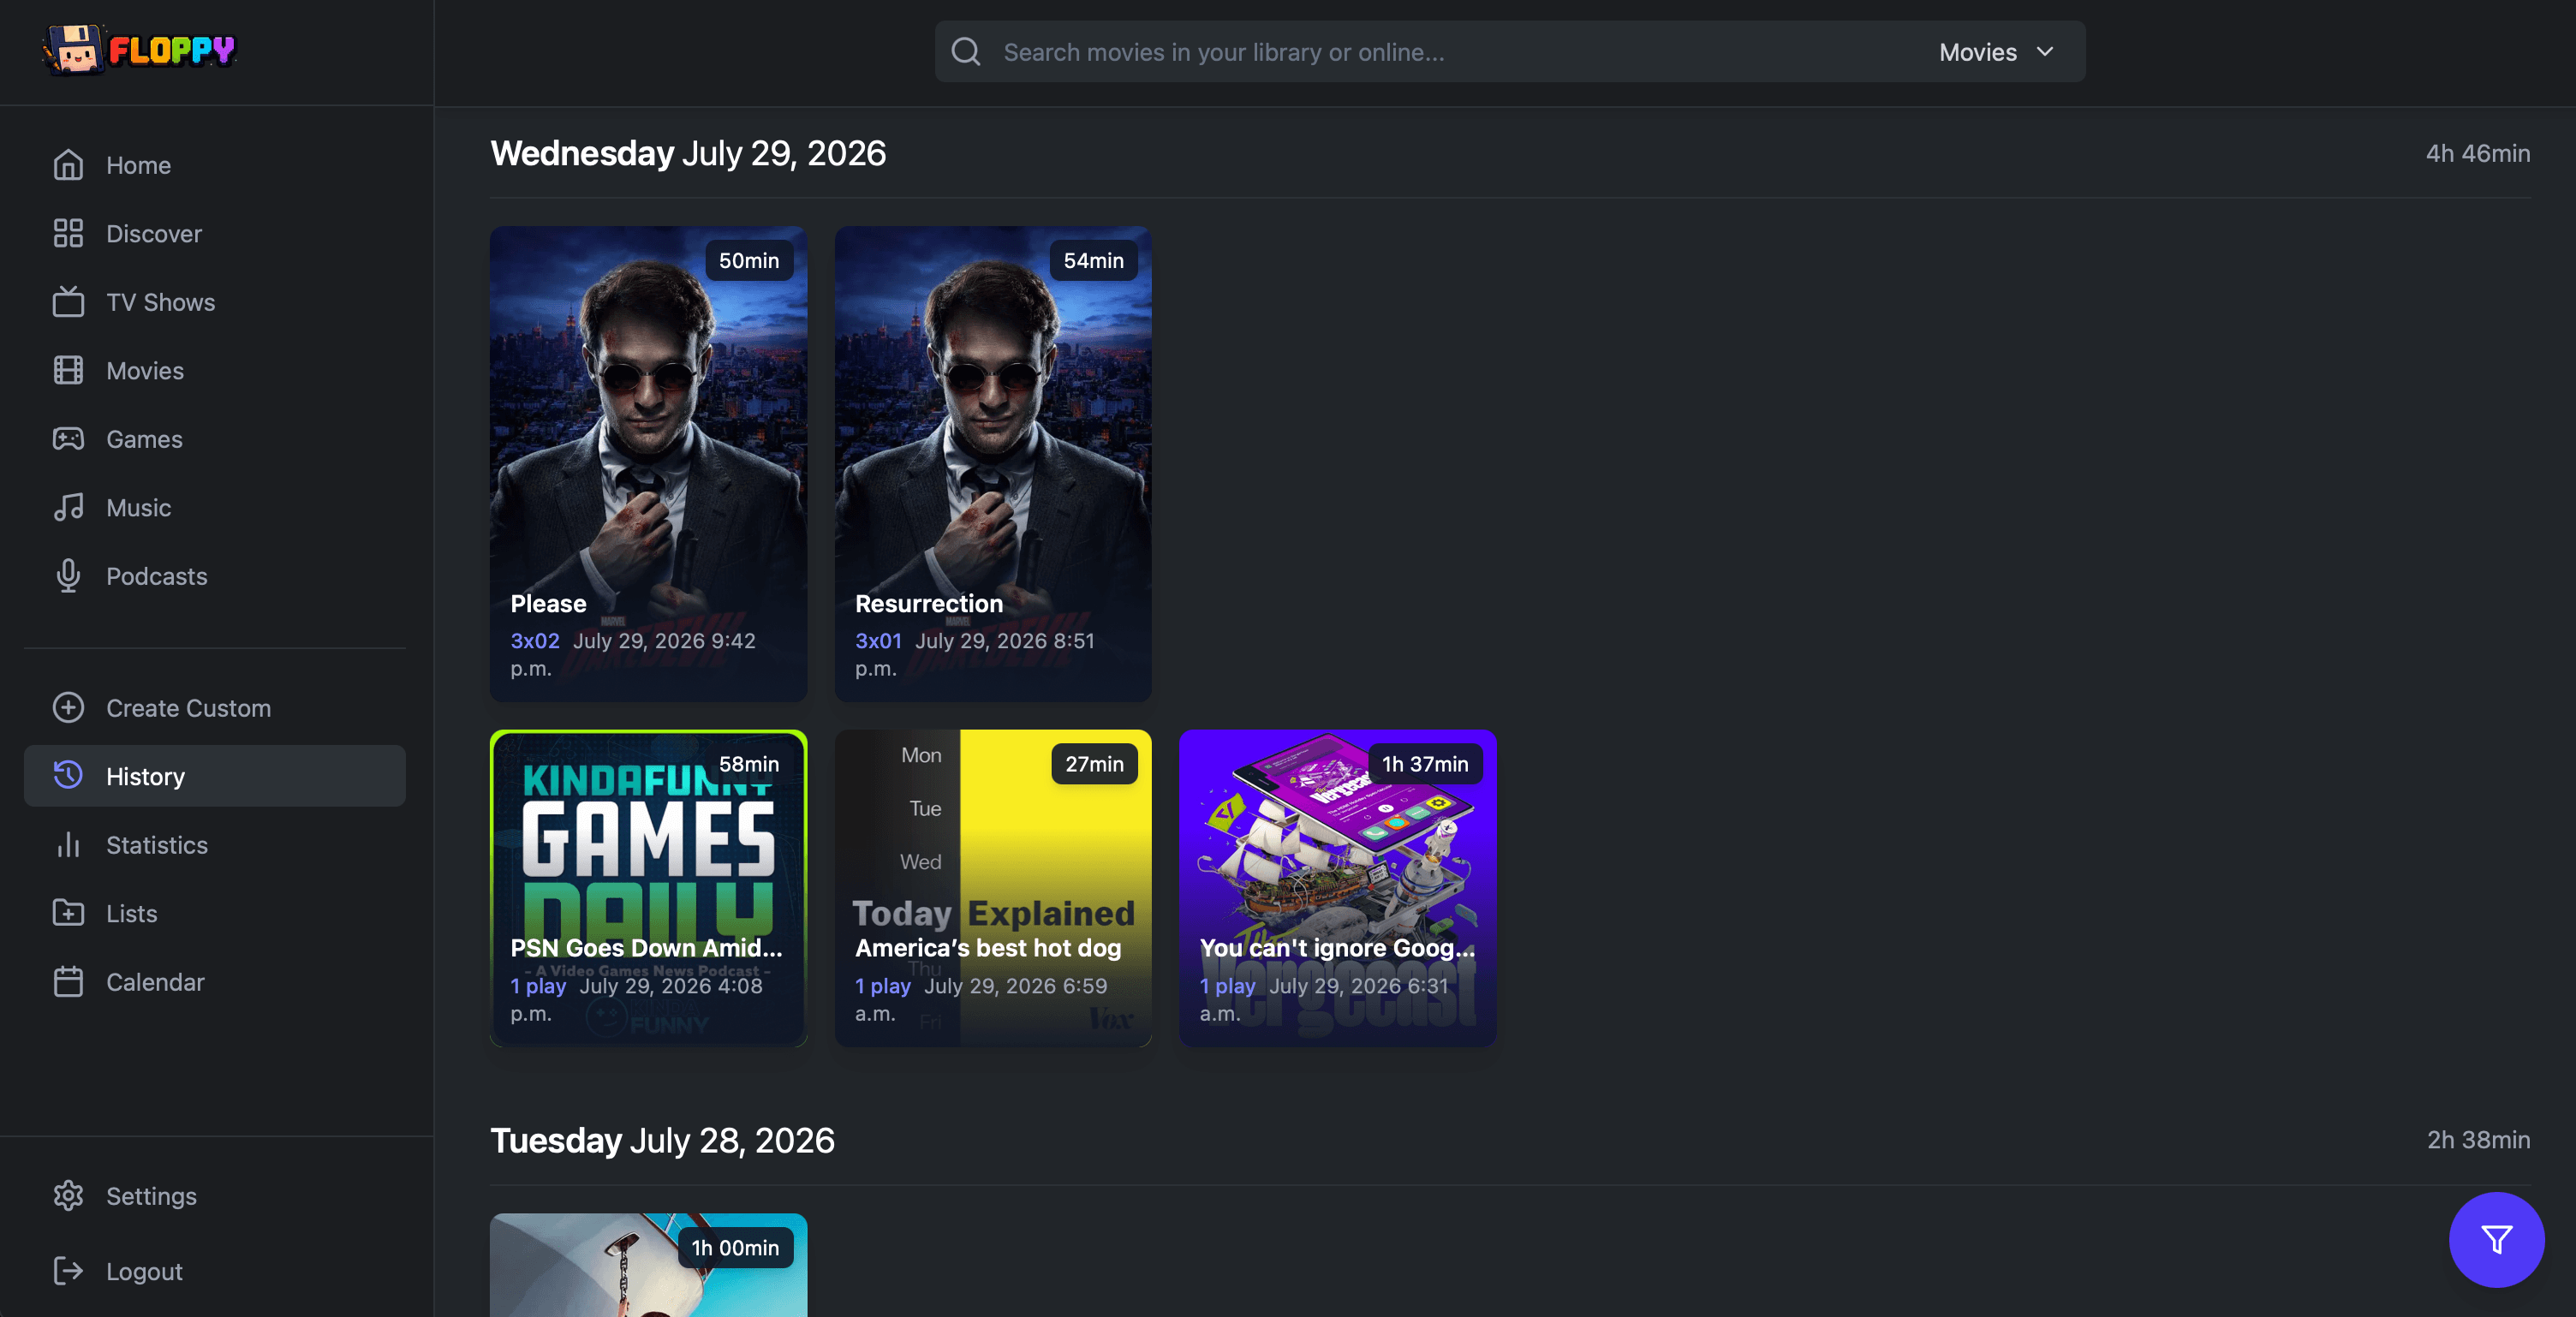The height and width of the screenshot is (1317, 2576).
Task: Open the Podcasts section
Action: (215, 576)
